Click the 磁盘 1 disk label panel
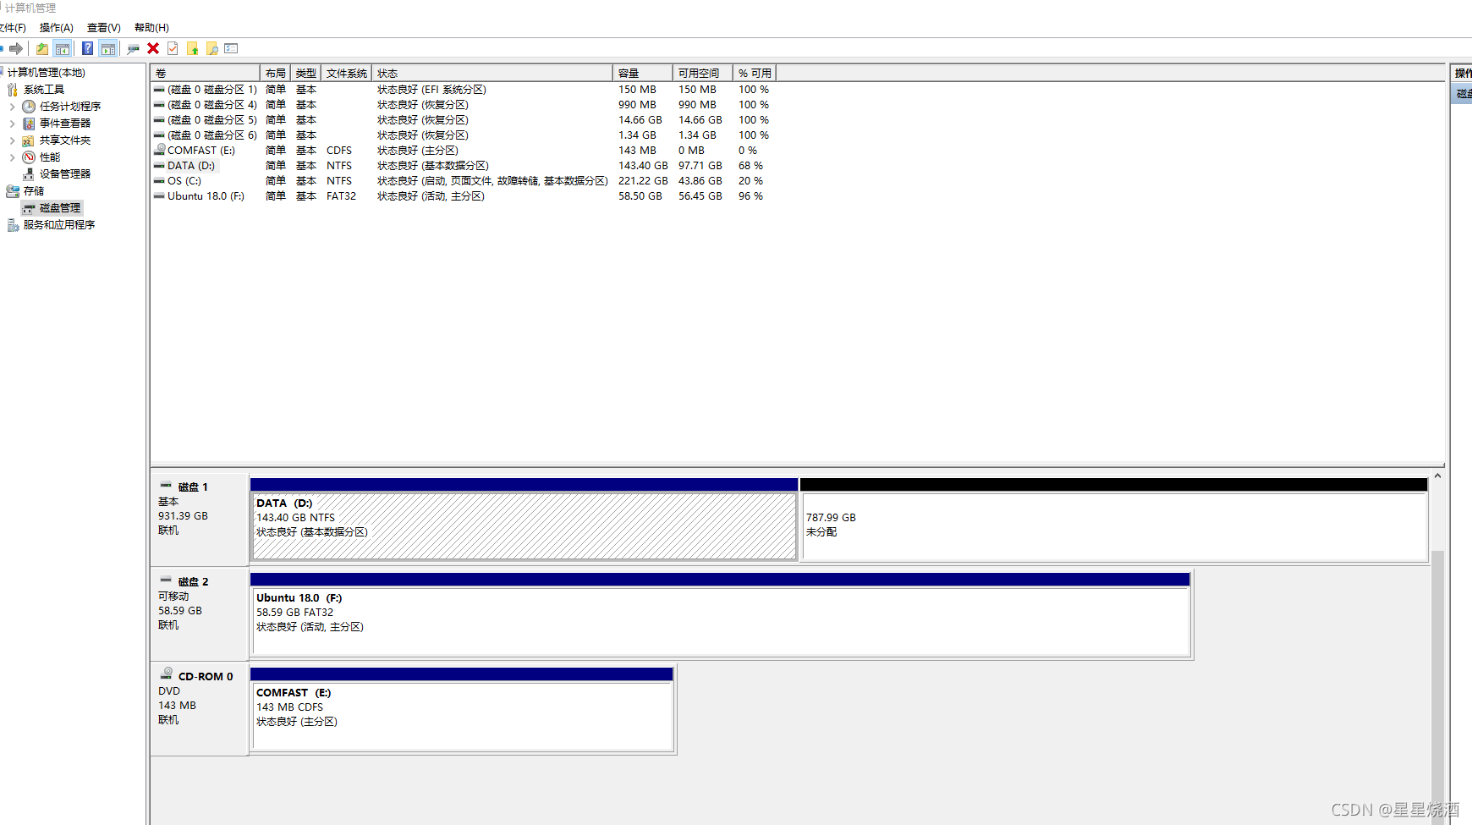1472x825 pixels. tap(199, 520)
